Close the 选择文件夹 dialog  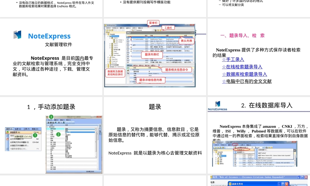click(x=287, y=184)
